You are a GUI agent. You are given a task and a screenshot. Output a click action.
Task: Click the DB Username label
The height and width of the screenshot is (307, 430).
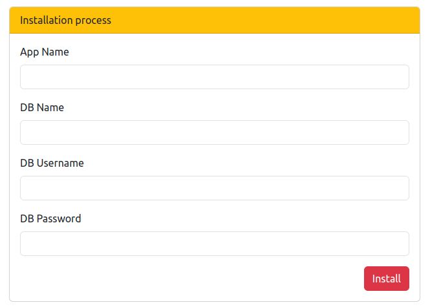point(52,163)
